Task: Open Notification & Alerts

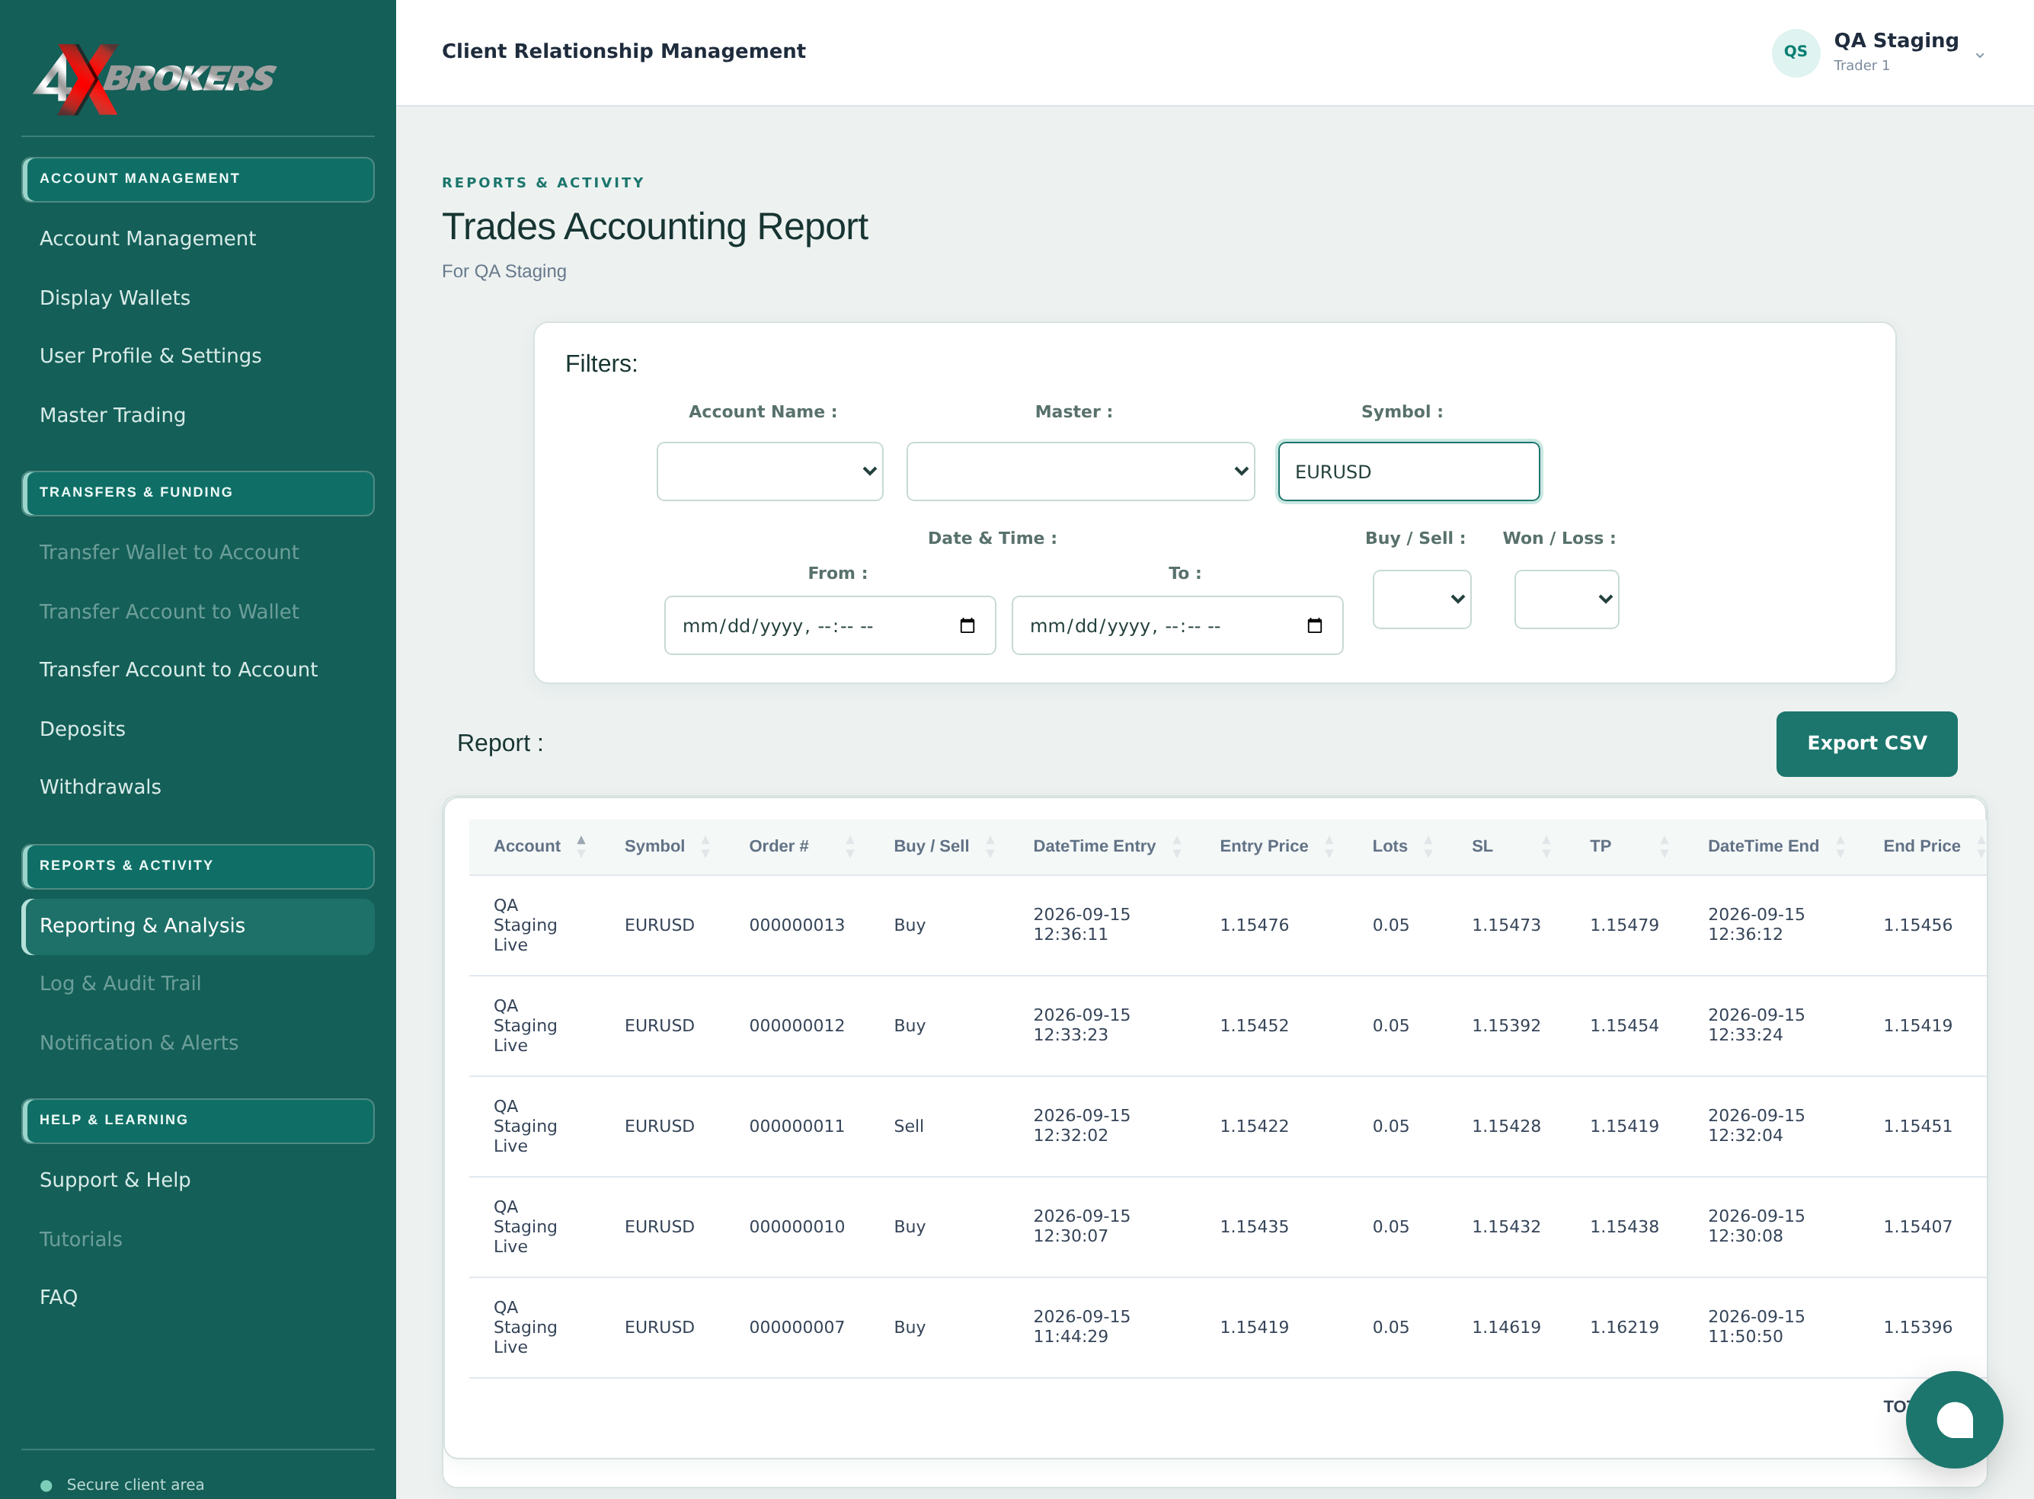Action: 139,1043
